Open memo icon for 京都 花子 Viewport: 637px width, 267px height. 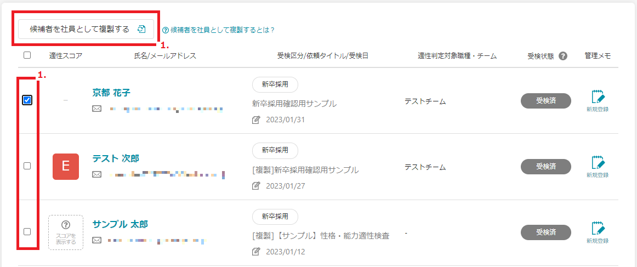coord(597,98)
